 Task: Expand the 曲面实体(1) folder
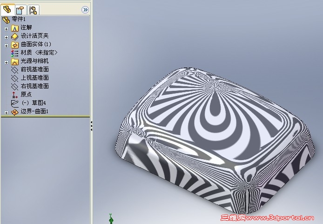pos(6,46)
